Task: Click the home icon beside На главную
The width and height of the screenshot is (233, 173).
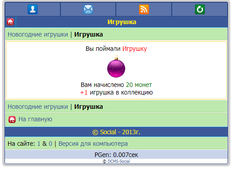Action: coord(12,119)
